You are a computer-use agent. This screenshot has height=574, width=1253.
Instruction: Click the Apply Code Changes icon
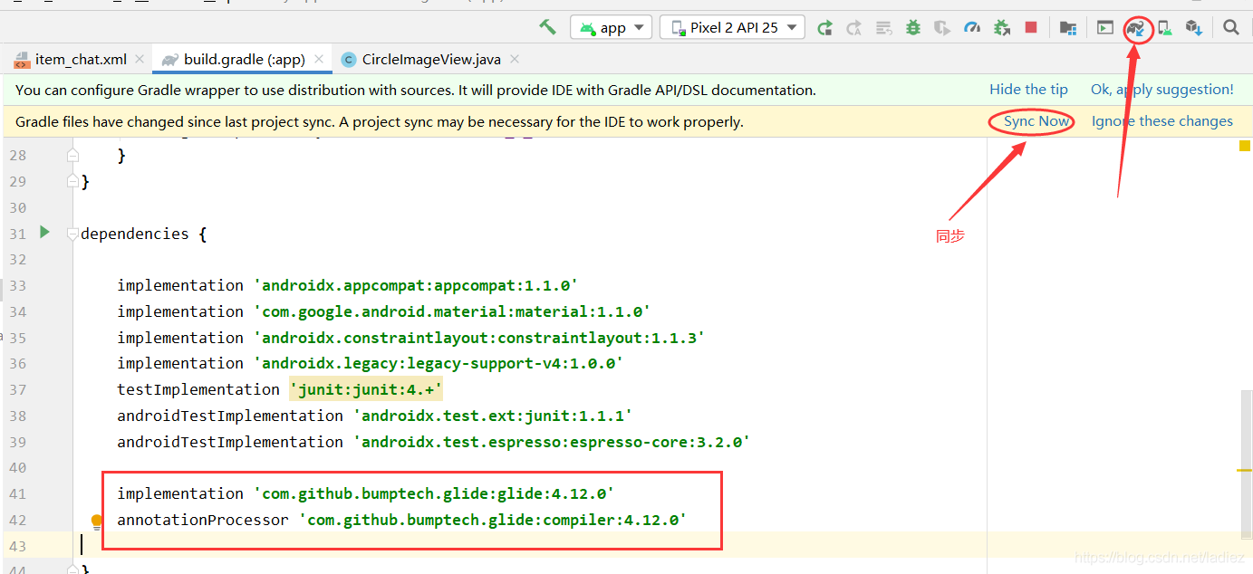pyautogui.click(x=883, y=28)
